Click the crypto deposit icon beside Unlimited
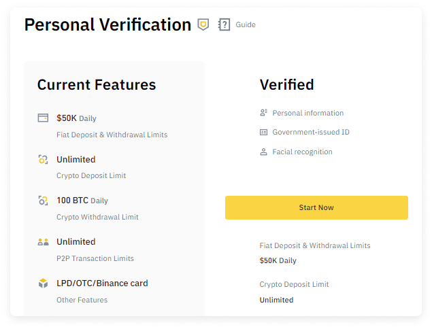Viewport: 432px width, 329px height. (43, 160)
